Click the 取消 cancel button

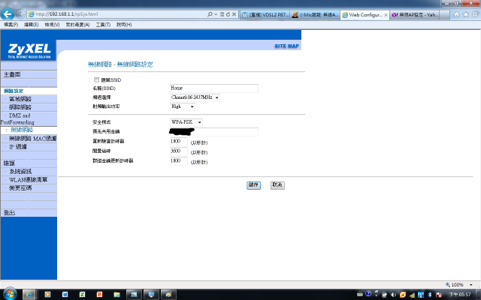tap(277, 185)
